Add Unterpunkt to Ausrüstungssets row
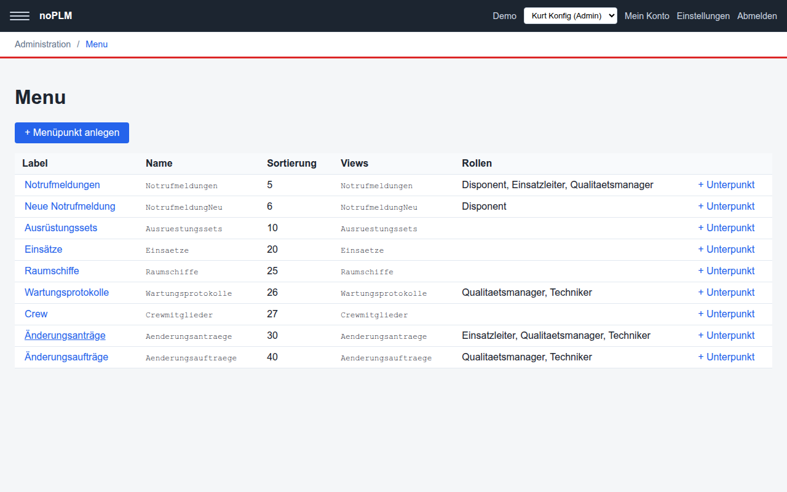787x492 pixels. (726, 228)
